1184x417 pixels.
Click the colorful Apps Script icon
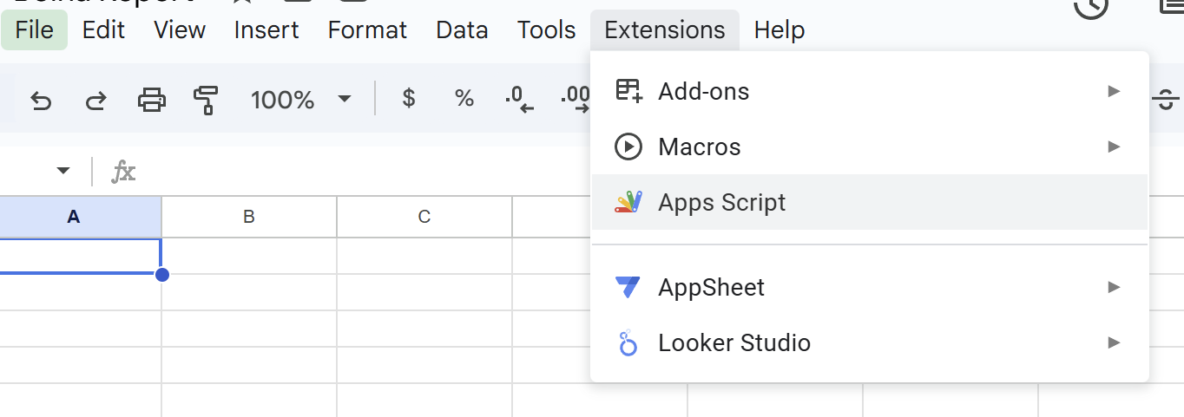(x=628, y=202)
